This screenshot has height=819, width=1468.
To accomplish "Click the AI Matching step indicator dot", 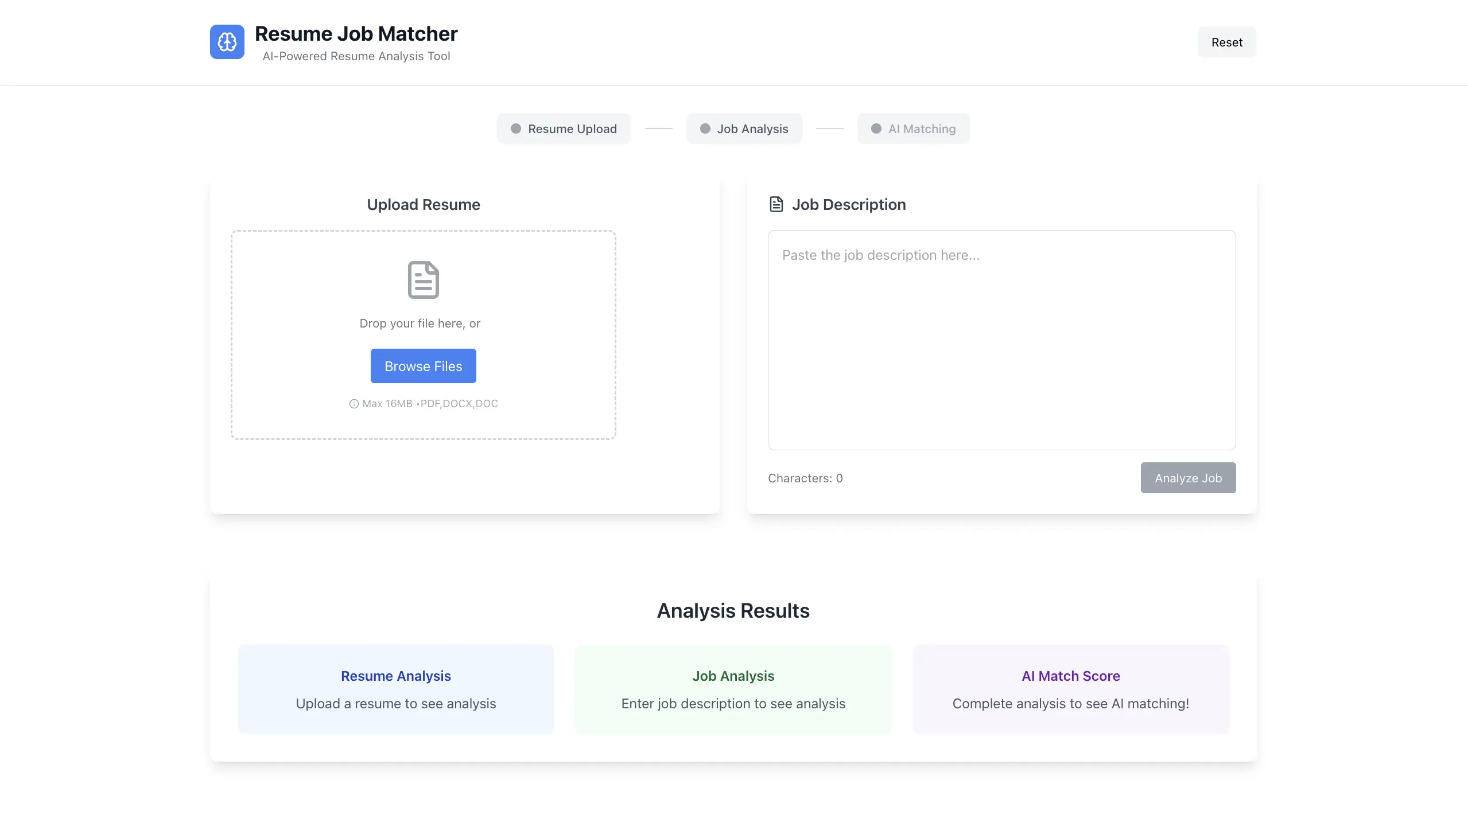I will click(x=876, y=128).
